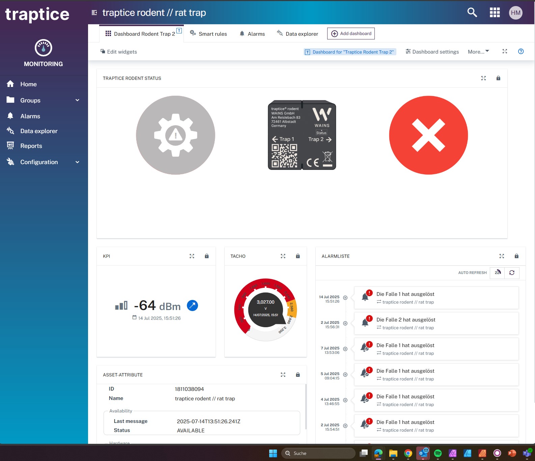The height and width of the screenshot is (461, 535).
Task: Open the help question mark icon
Action: 521,52
